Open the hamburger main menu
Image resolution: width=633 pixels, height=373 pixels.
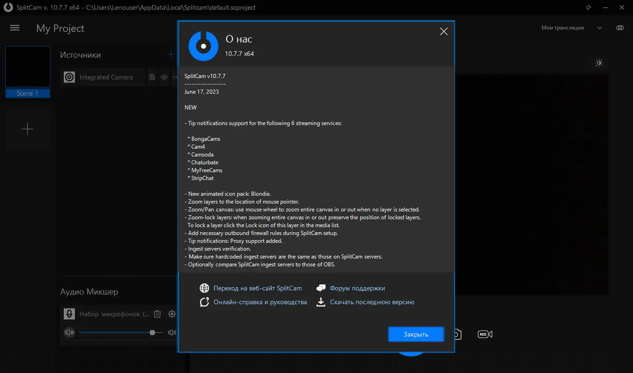click(15, 28)
